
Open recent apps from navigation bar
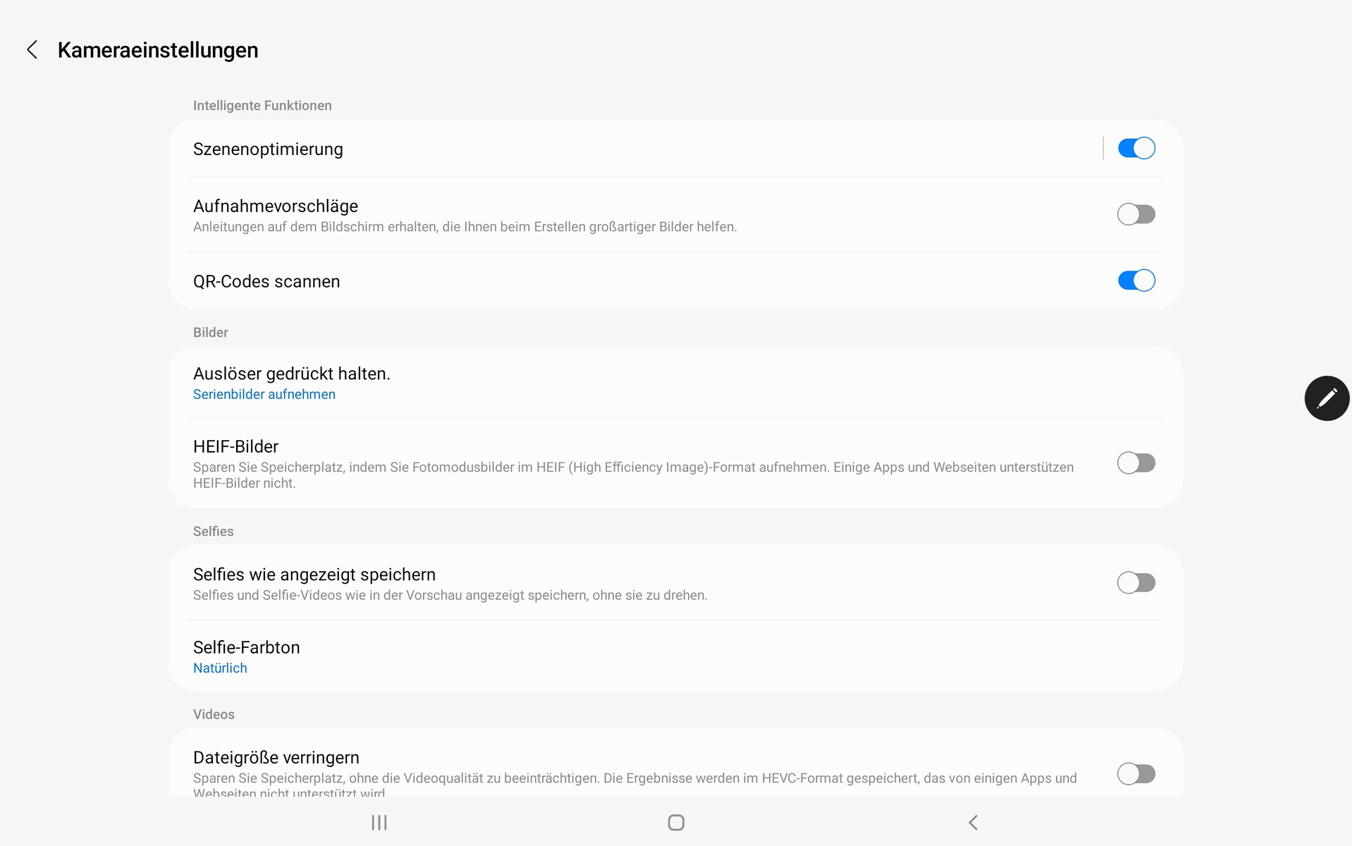point(379,822)
